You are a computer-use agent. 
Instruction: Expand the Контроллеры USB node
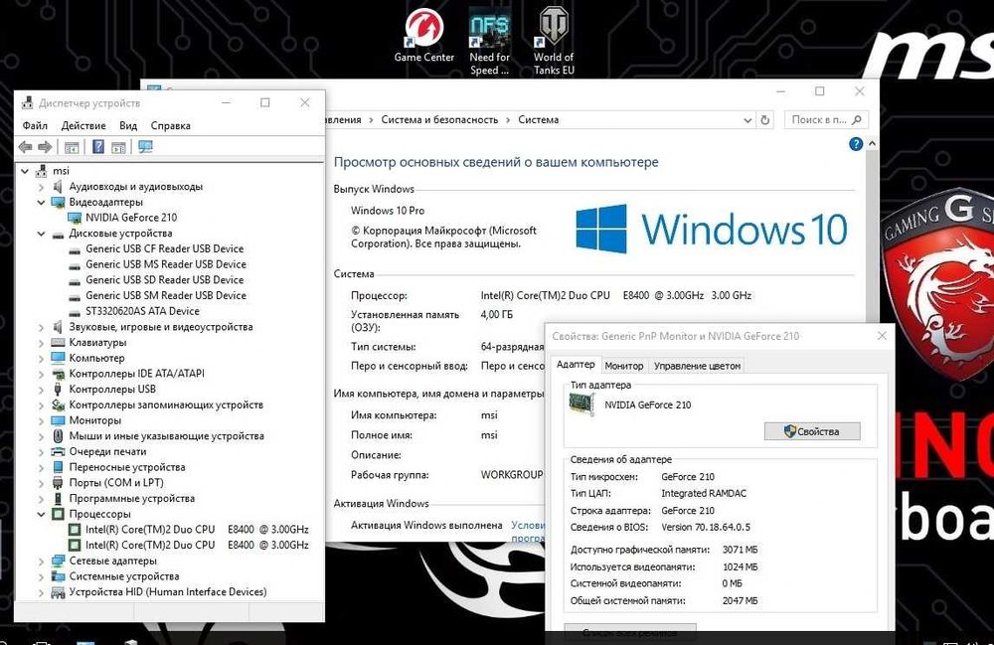coord(41,389)
